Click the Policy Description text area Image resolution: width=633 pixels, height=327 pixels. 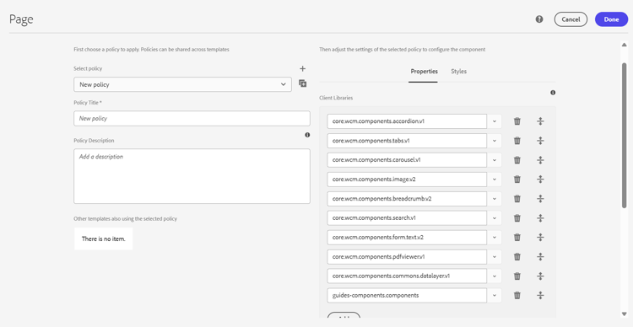tap(192, 176)
